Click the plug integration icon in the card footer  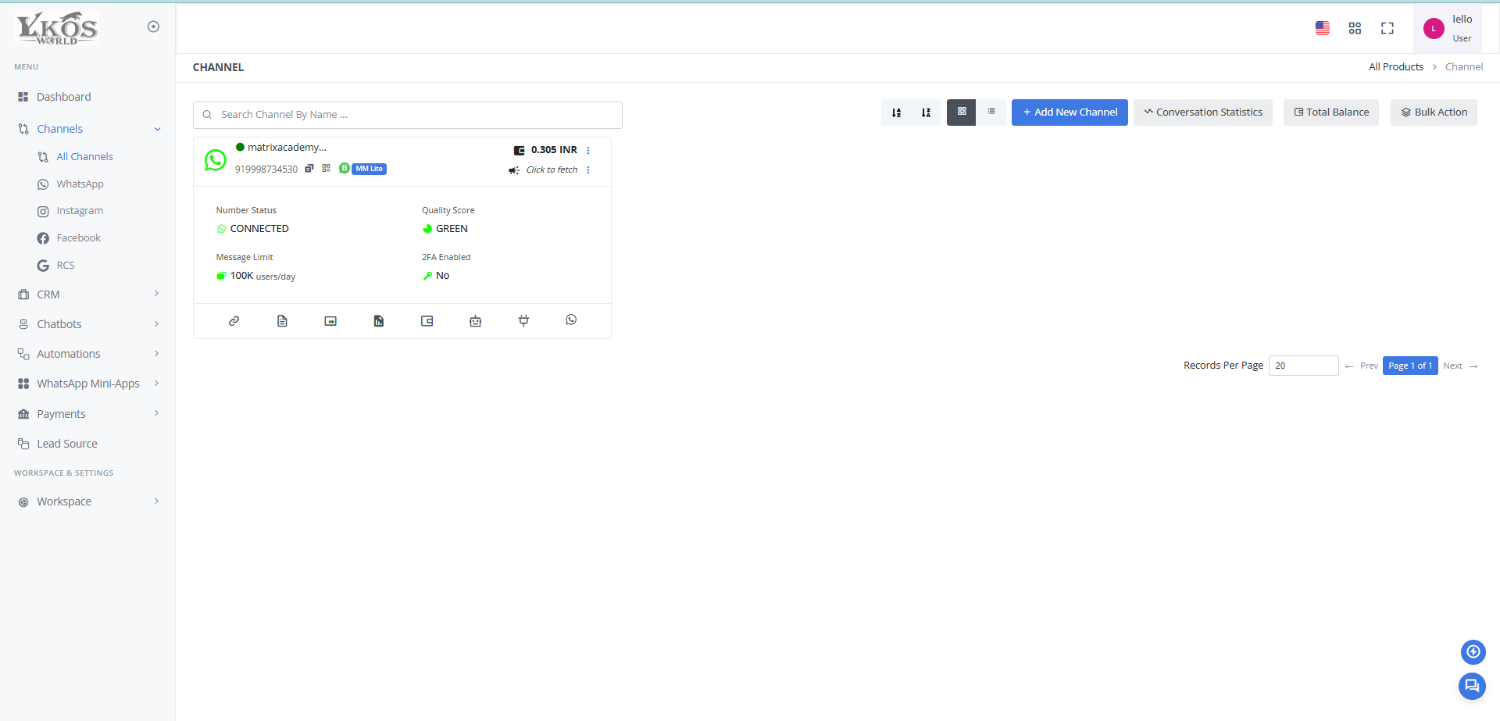click(x=523, y=321)
